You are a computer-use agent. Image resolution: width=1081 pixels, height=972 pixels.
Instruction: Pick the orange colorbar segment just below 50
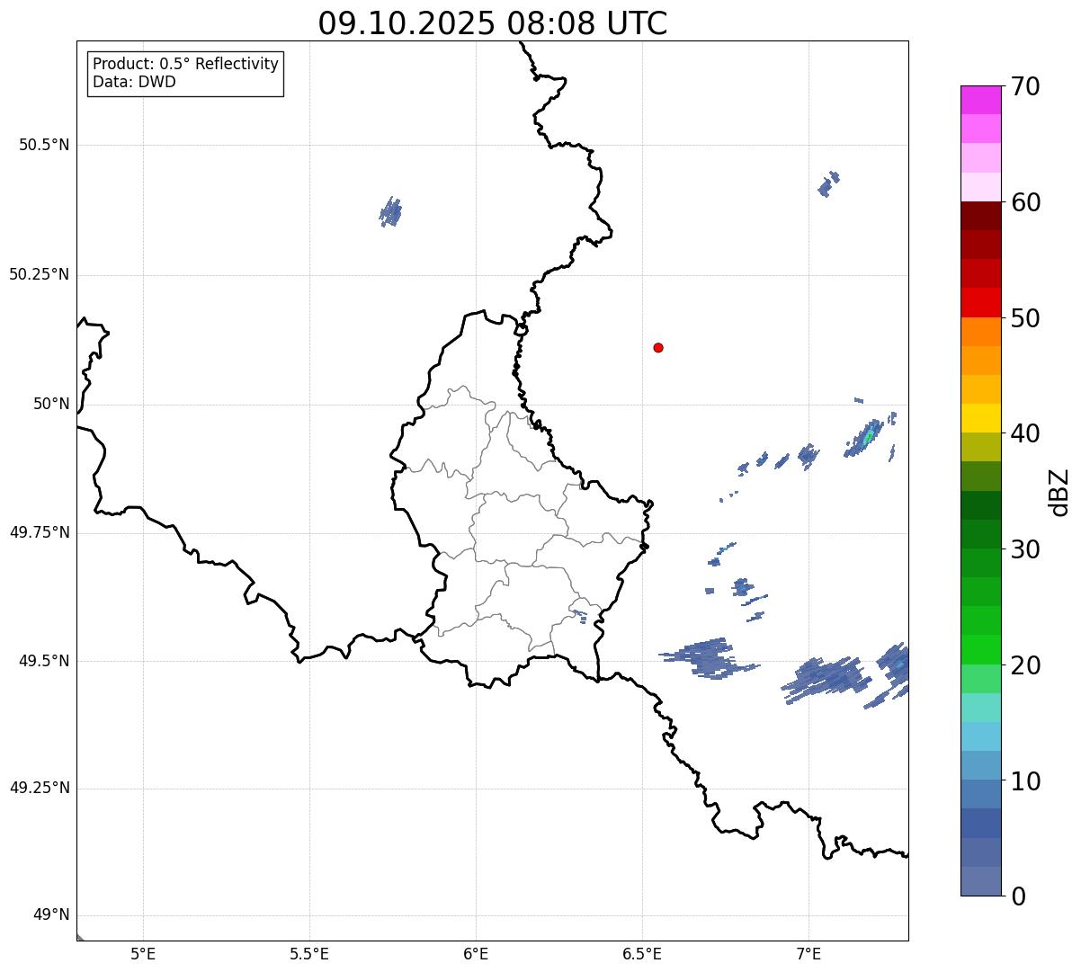coord(980,332)
